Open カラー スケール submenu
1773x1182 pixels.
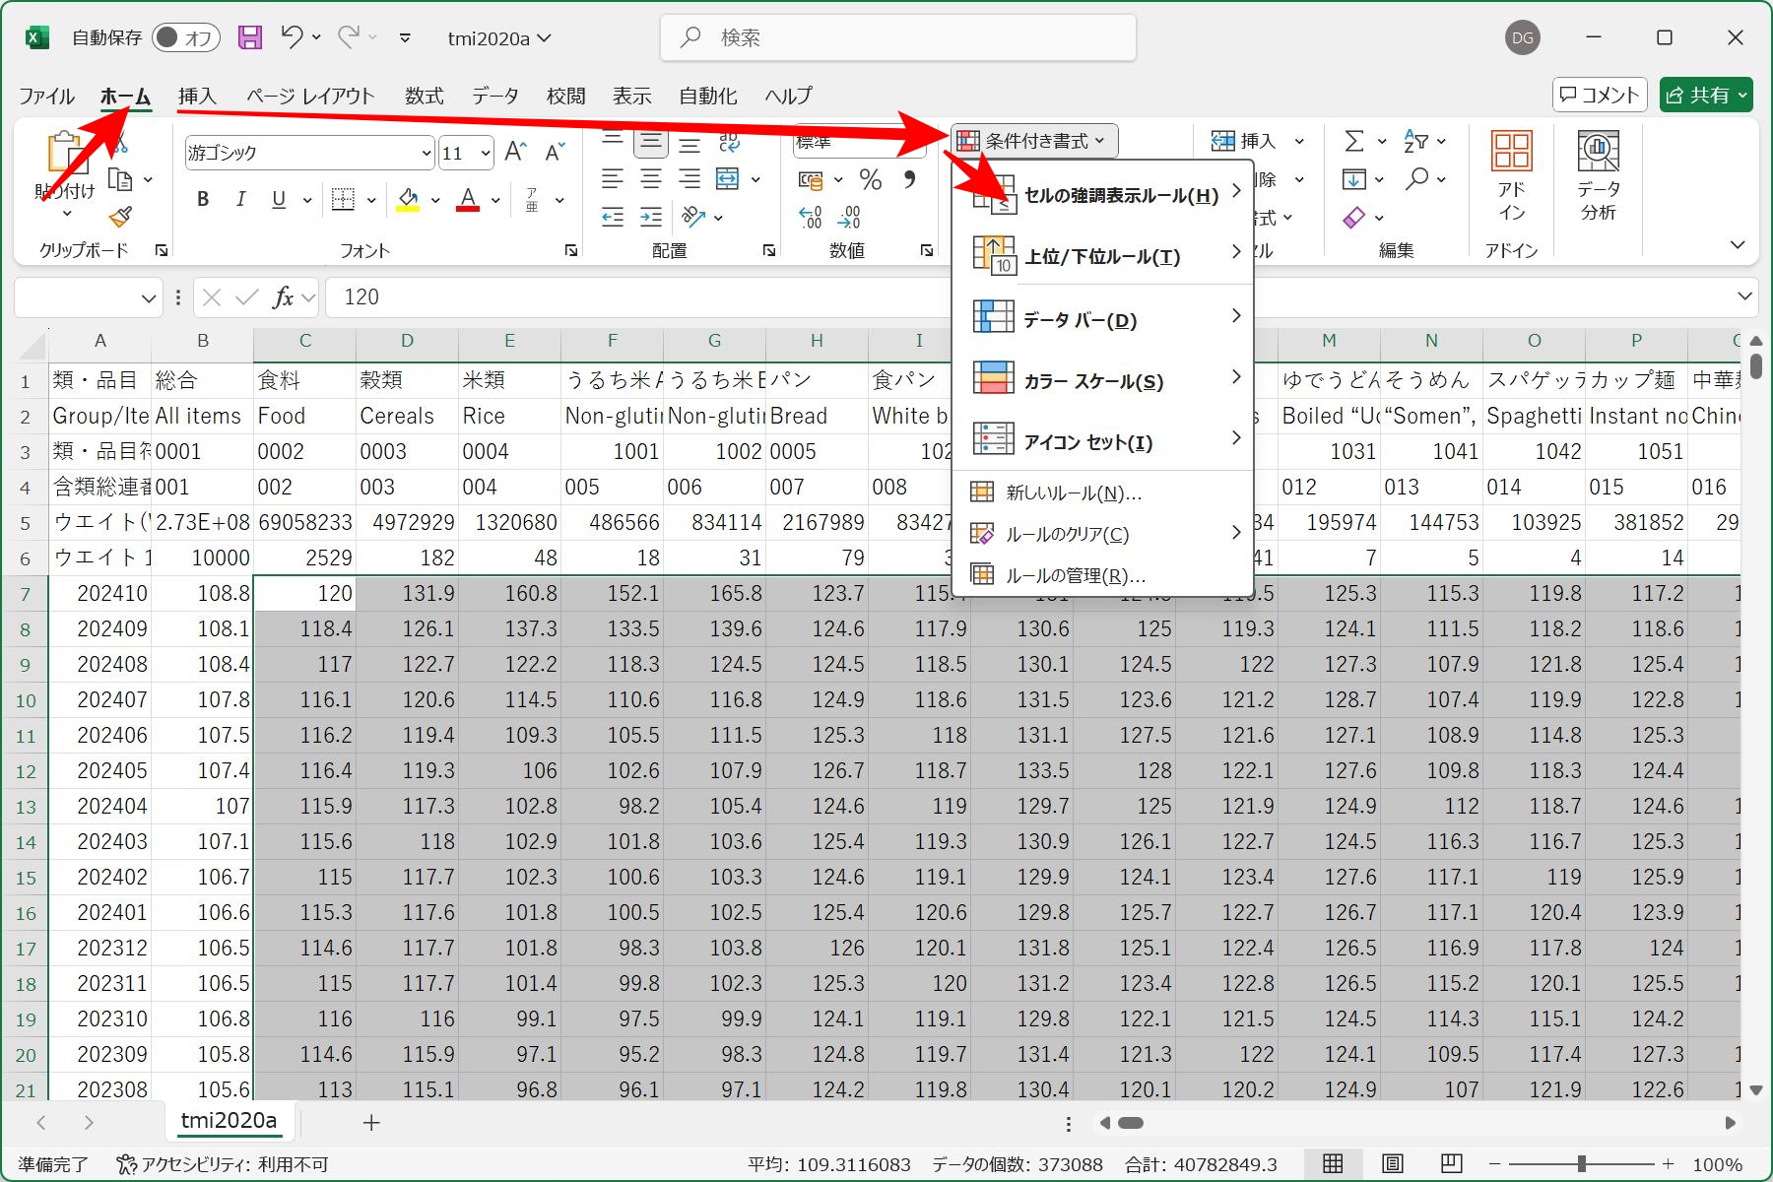click(x=1103, y=380)
